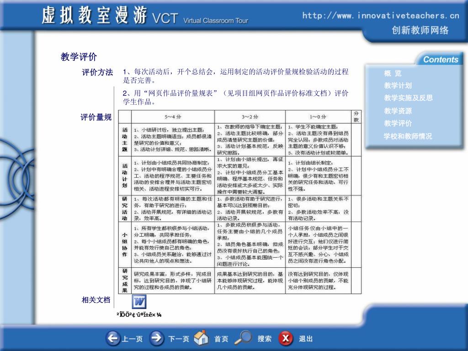The image size is (468, 351).
Task: Click the 分数 column header in the rubric
Action: pyautogui.click(x=356, y=117)
